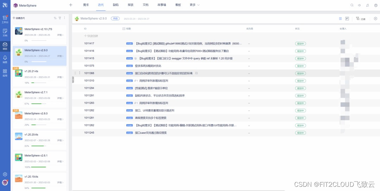
Task: Switch to list view icon
Action: (340, 18)
